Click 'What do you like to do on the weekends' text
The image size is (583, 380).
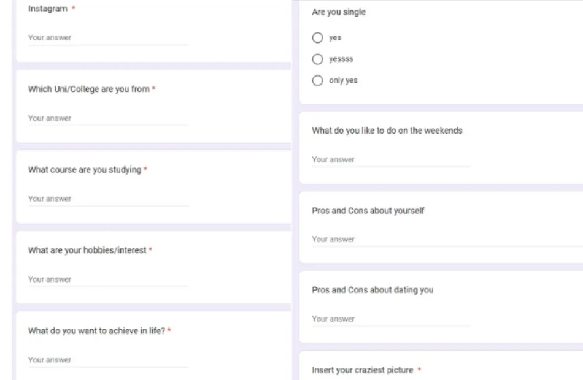[387, 131]
